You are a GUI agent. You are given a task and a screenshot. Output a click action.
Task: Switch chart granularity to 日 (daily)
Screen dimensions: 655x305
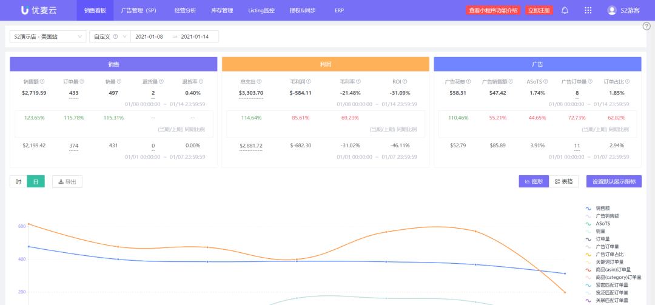coord(36,181)
